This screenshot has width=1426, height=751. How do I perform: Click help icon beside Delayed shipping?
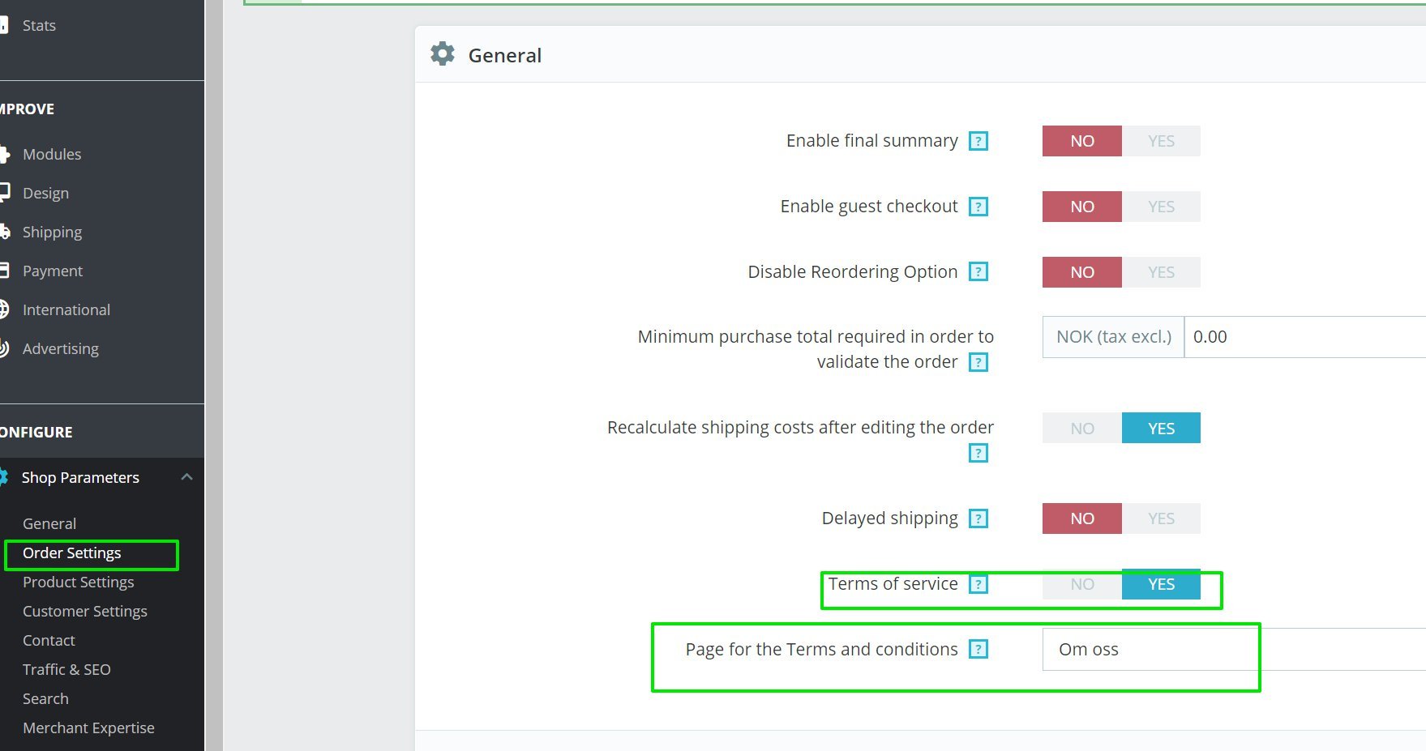(x=979, y=518)
